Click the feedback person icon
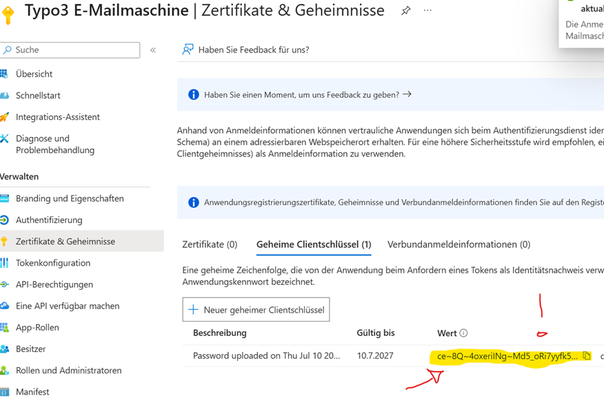604x403 pixels. [188, 50]
